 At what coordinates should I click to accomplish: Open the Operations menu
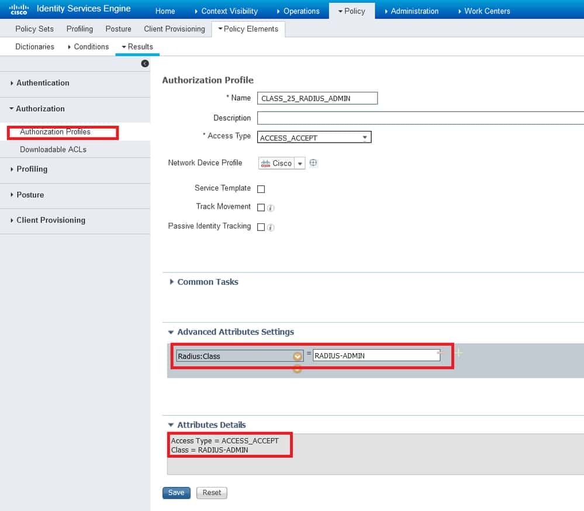point(298,11)
